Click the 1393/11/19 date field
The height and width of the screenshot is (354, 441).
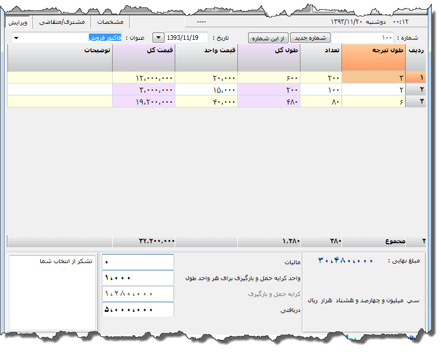click(x=186, y=38)
